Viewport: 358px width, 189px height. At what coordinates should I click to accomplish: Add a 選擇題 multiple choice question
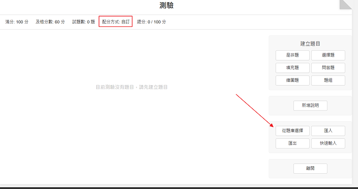[328, 55]
